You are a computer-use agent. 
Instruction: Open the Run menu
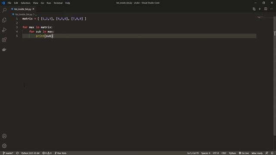(x=49, y=3)
